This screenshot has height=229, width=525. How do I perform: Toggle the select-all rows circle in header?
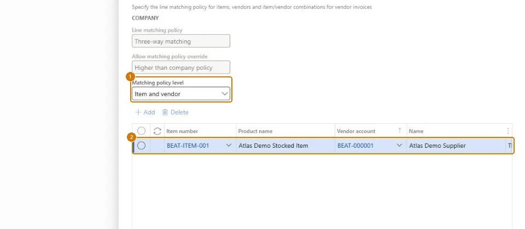click(141, 131)
